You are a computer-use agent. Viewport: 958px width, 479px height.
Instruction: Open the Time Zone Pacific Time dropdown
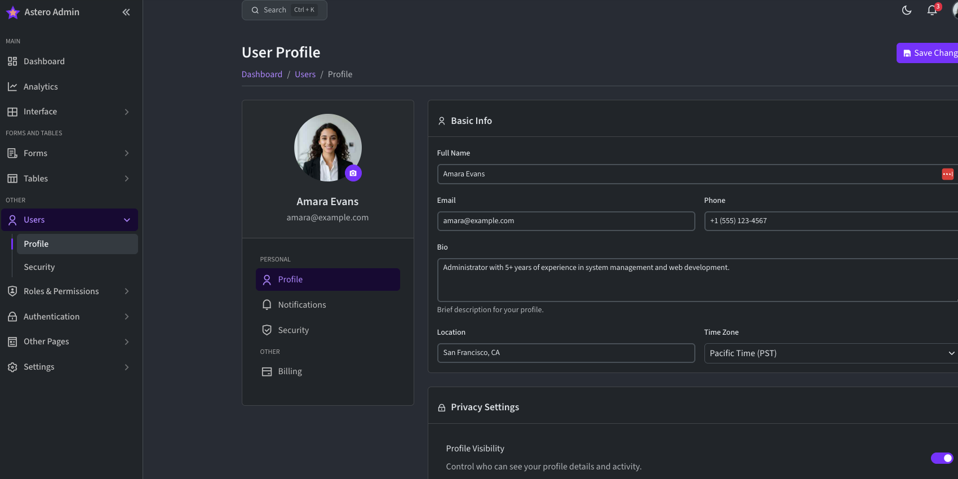tap(831, 353)
